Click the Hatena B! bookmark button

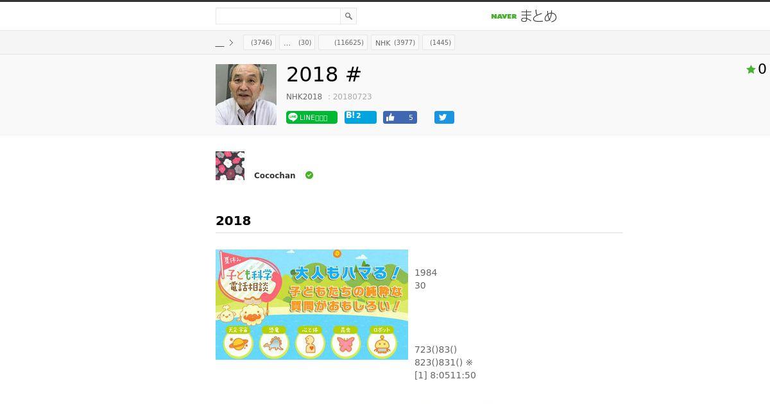pyautogui.click(x=361, y=117)
